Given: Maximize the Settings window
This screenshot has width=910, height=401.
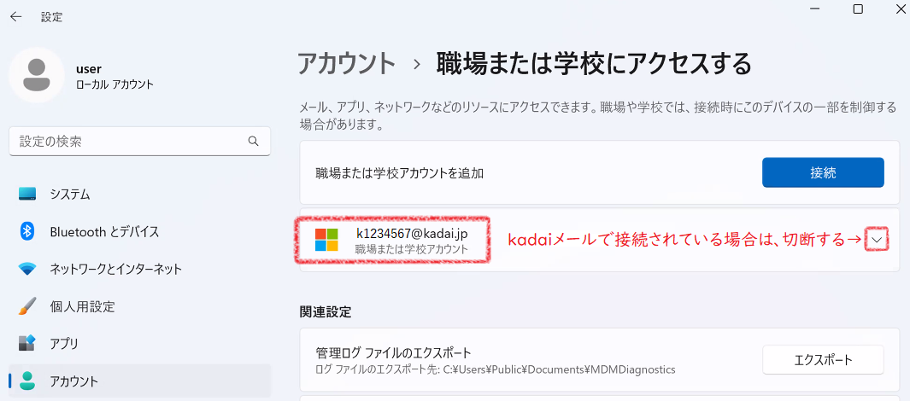Looking at the screenshot, I should click(x=858, y=9).
